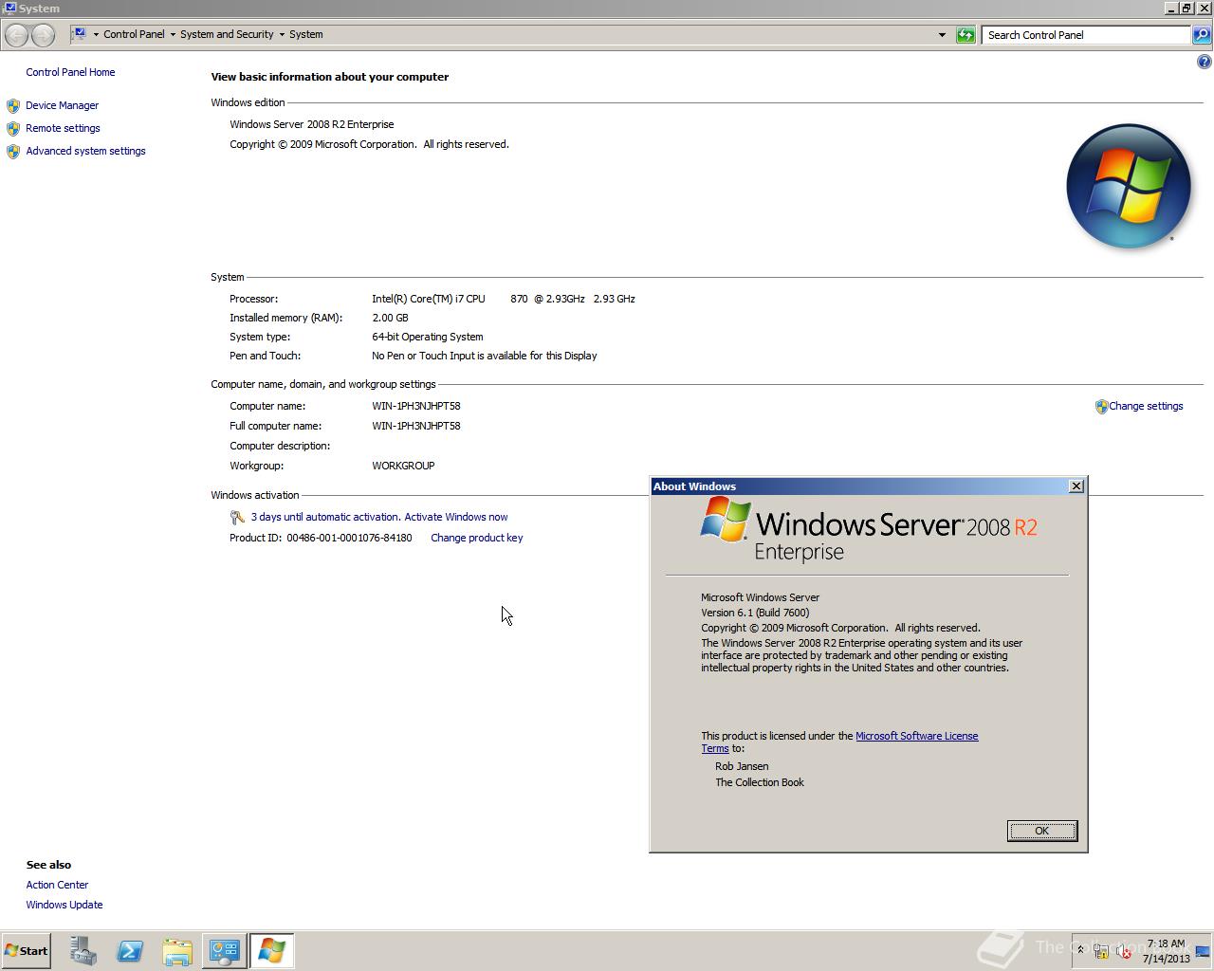The image size is (1214, 971).
Task: Click Change product key
Action: point(476,538)
